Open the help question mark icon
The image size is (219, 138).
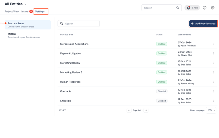[205, 8]
